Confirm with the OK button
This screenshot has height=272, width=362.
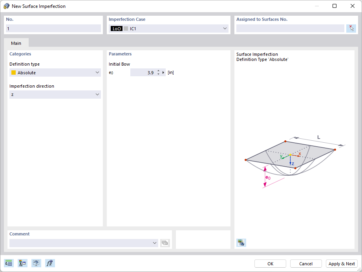(270, 264)
